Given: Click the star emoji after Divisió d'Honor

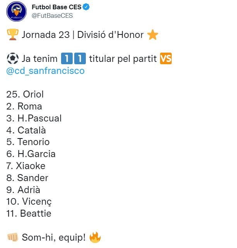Looking at the screenshot, I should coord(152,34).
